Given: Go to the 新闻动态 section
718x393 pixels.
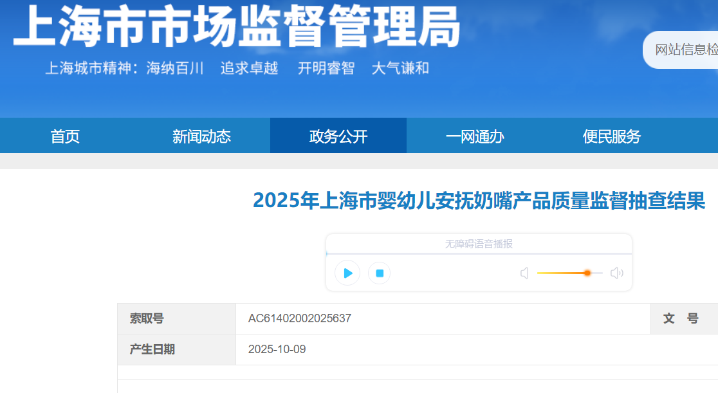Looking at the screenshot, I should click(x=201, y=136).
